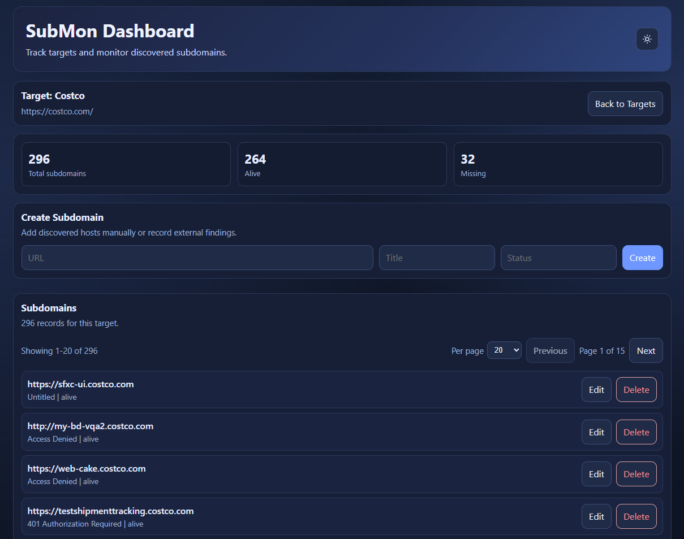684x539 pixels.
Task: Click the 'Showing 1-20 of 296' text
Action: 59,351
